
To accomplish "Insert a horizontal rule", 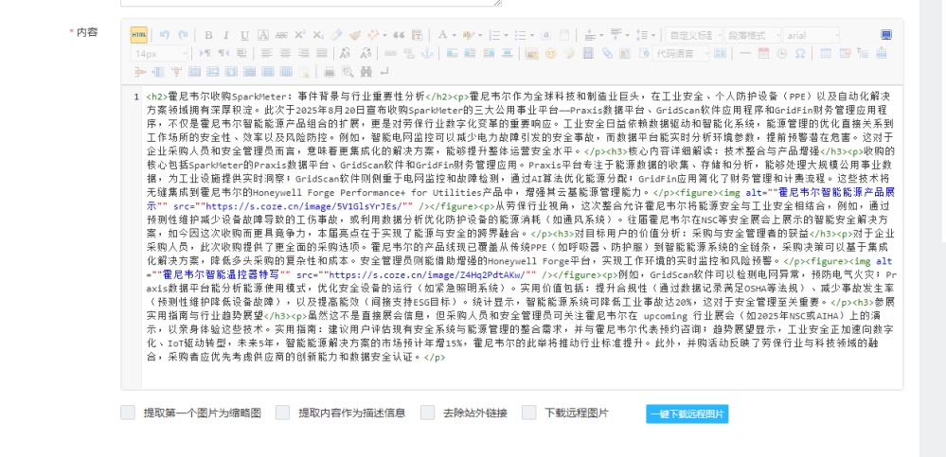I will click(x=745, y=54).
